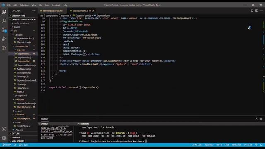
Task: Split the editor to the right
Action: [x=257, y=11]
